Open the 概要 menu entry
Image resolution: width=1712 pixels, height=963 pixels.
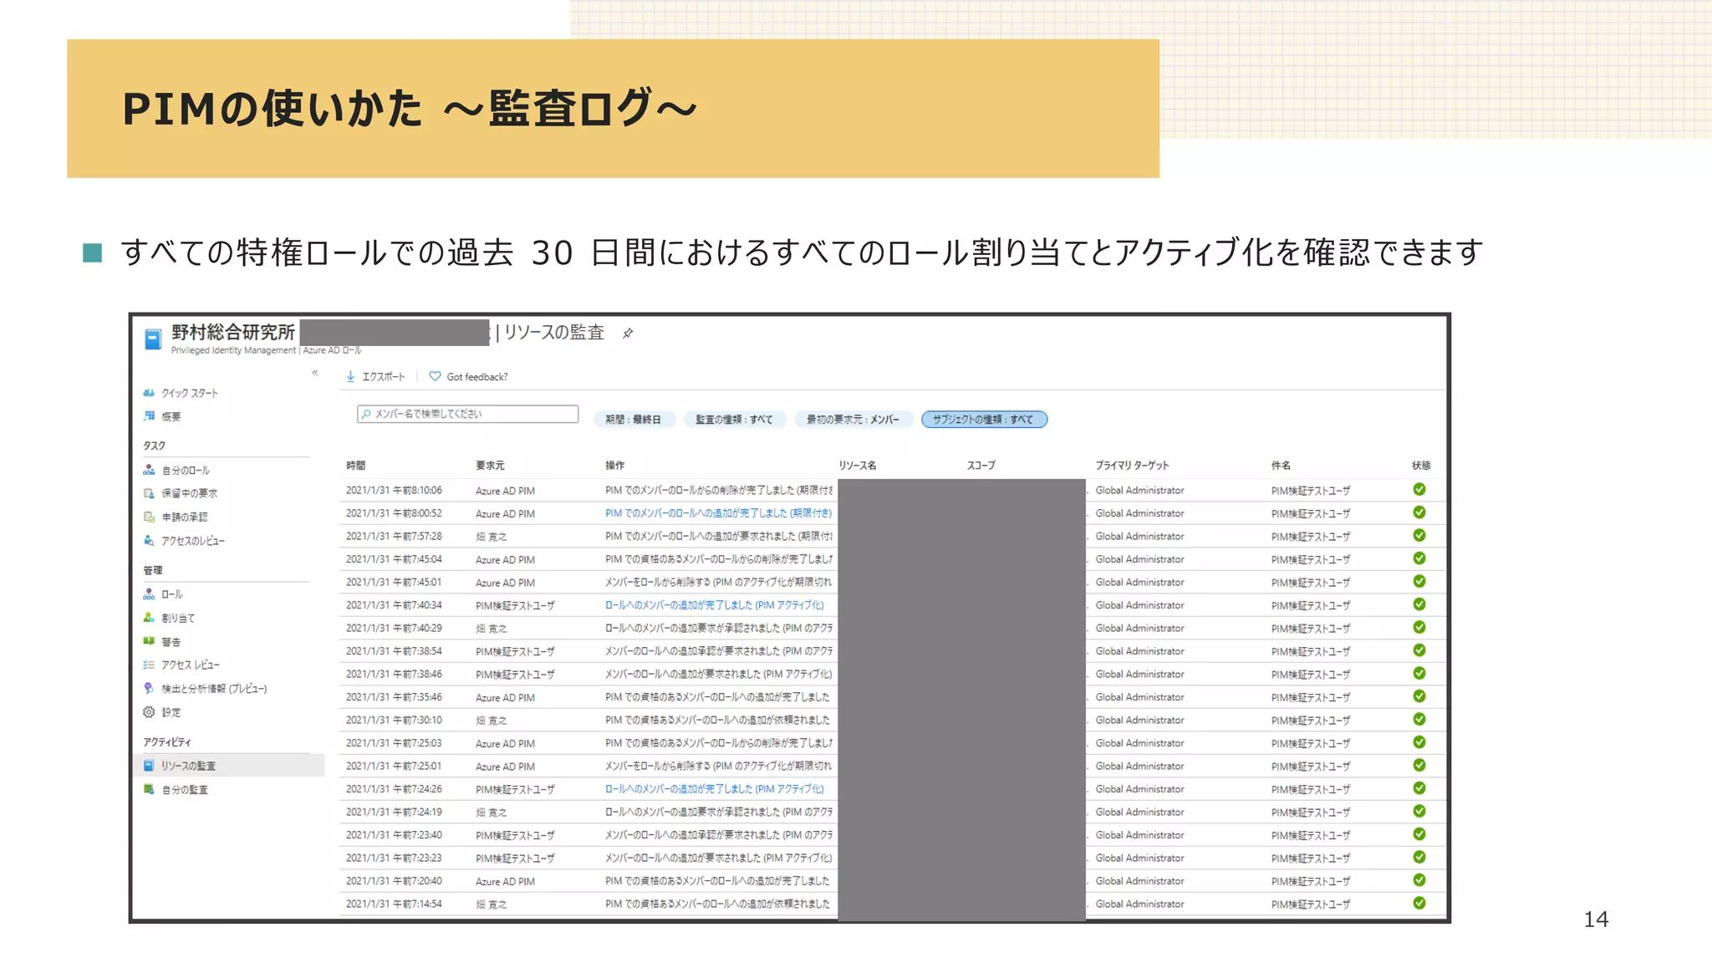coord(171,416)
